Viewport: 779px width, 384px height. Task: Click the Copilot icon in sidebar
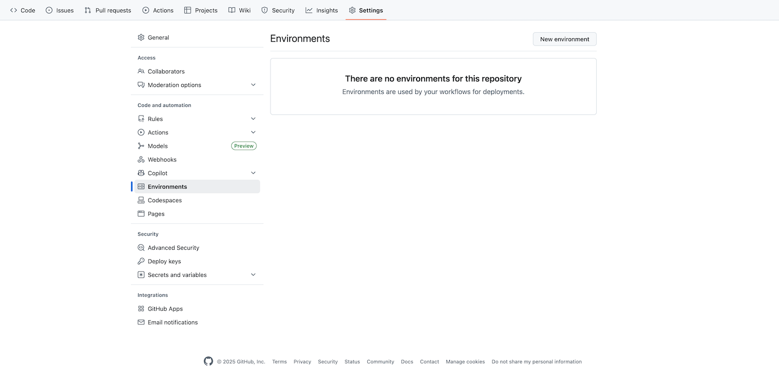coord(141,173)
